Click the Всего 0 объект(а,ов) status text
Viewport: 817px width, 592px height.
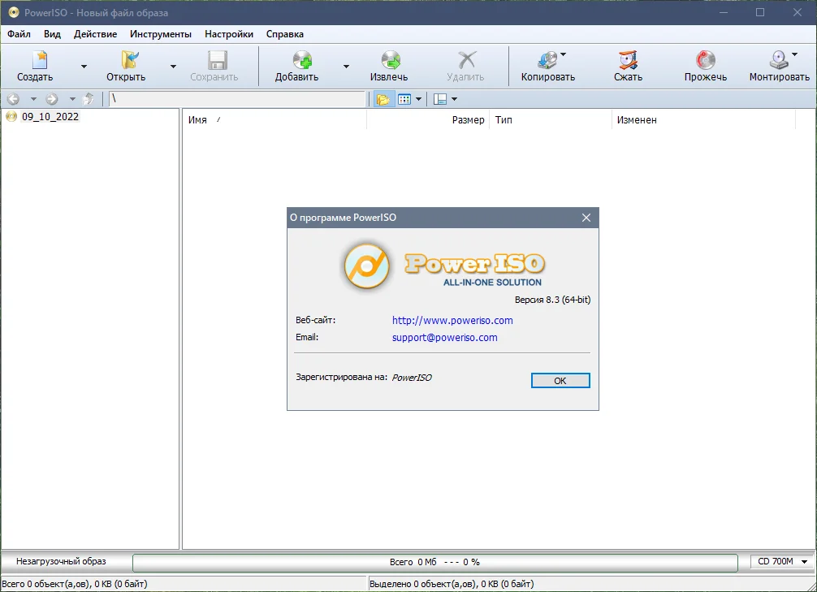75,584
